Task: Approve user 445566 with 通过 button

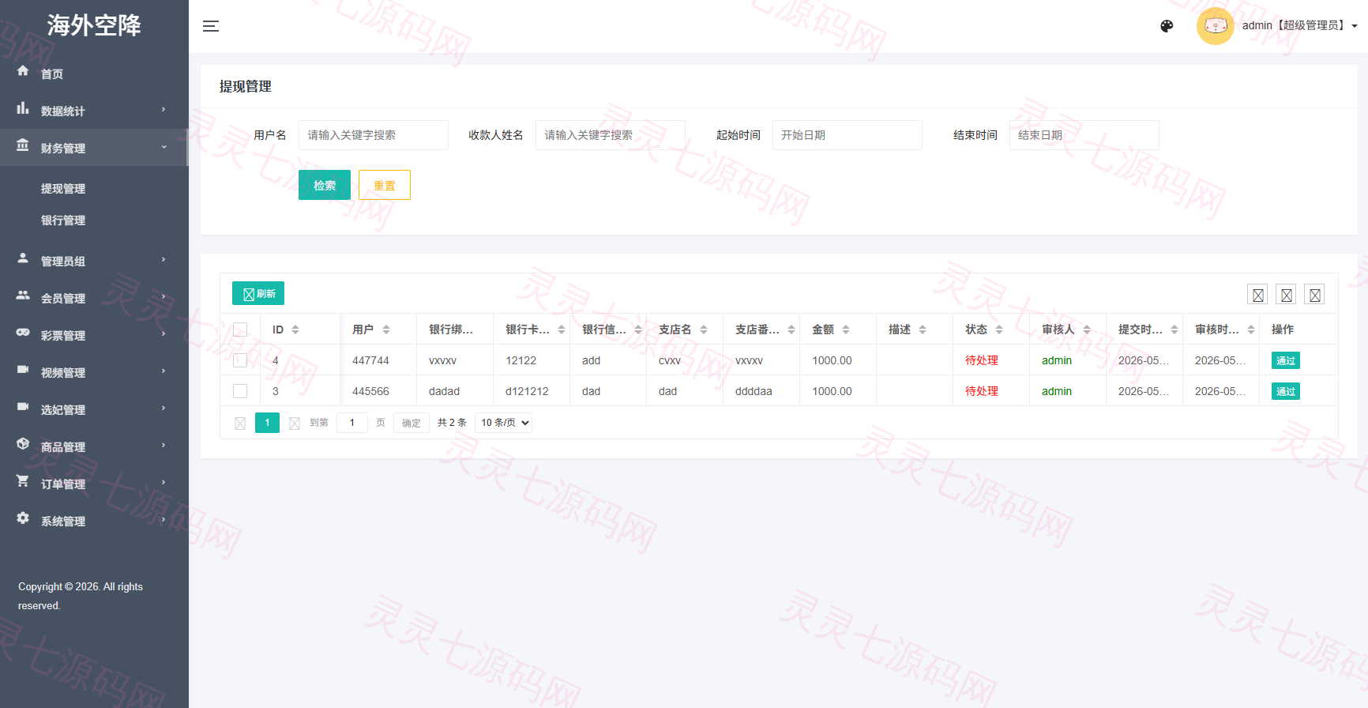Action: point(1286,391)
